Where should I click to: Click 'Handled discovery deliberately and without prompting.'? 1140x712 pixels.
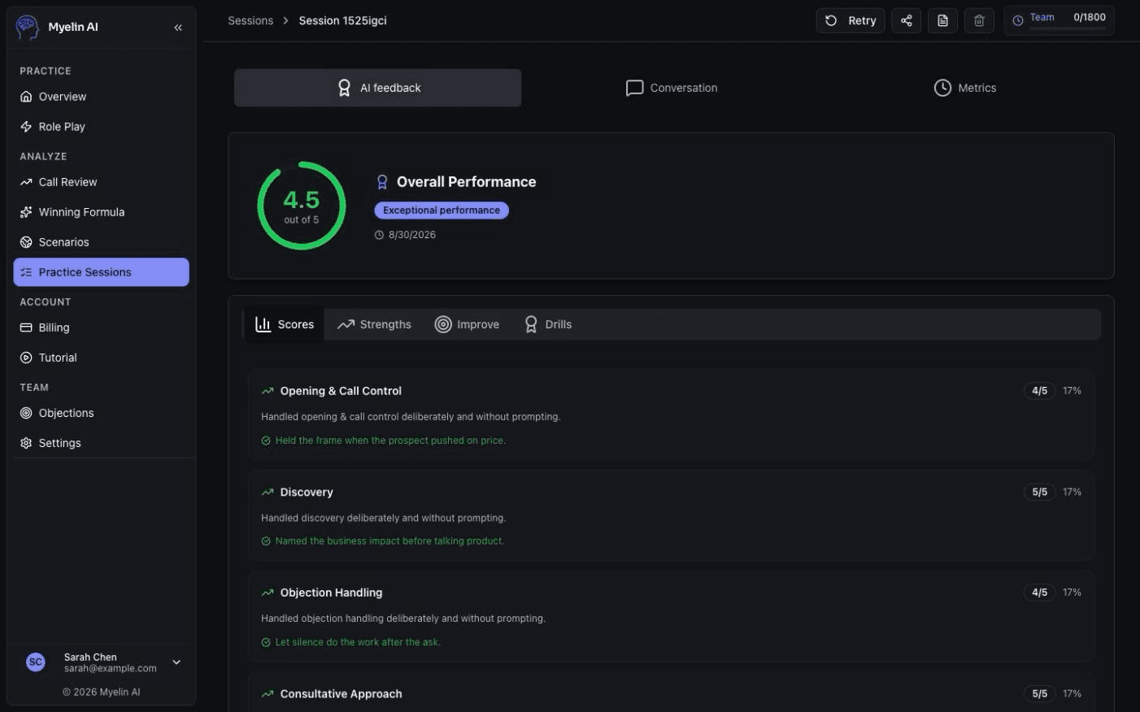pyautogui.click(x=383, y=518)
